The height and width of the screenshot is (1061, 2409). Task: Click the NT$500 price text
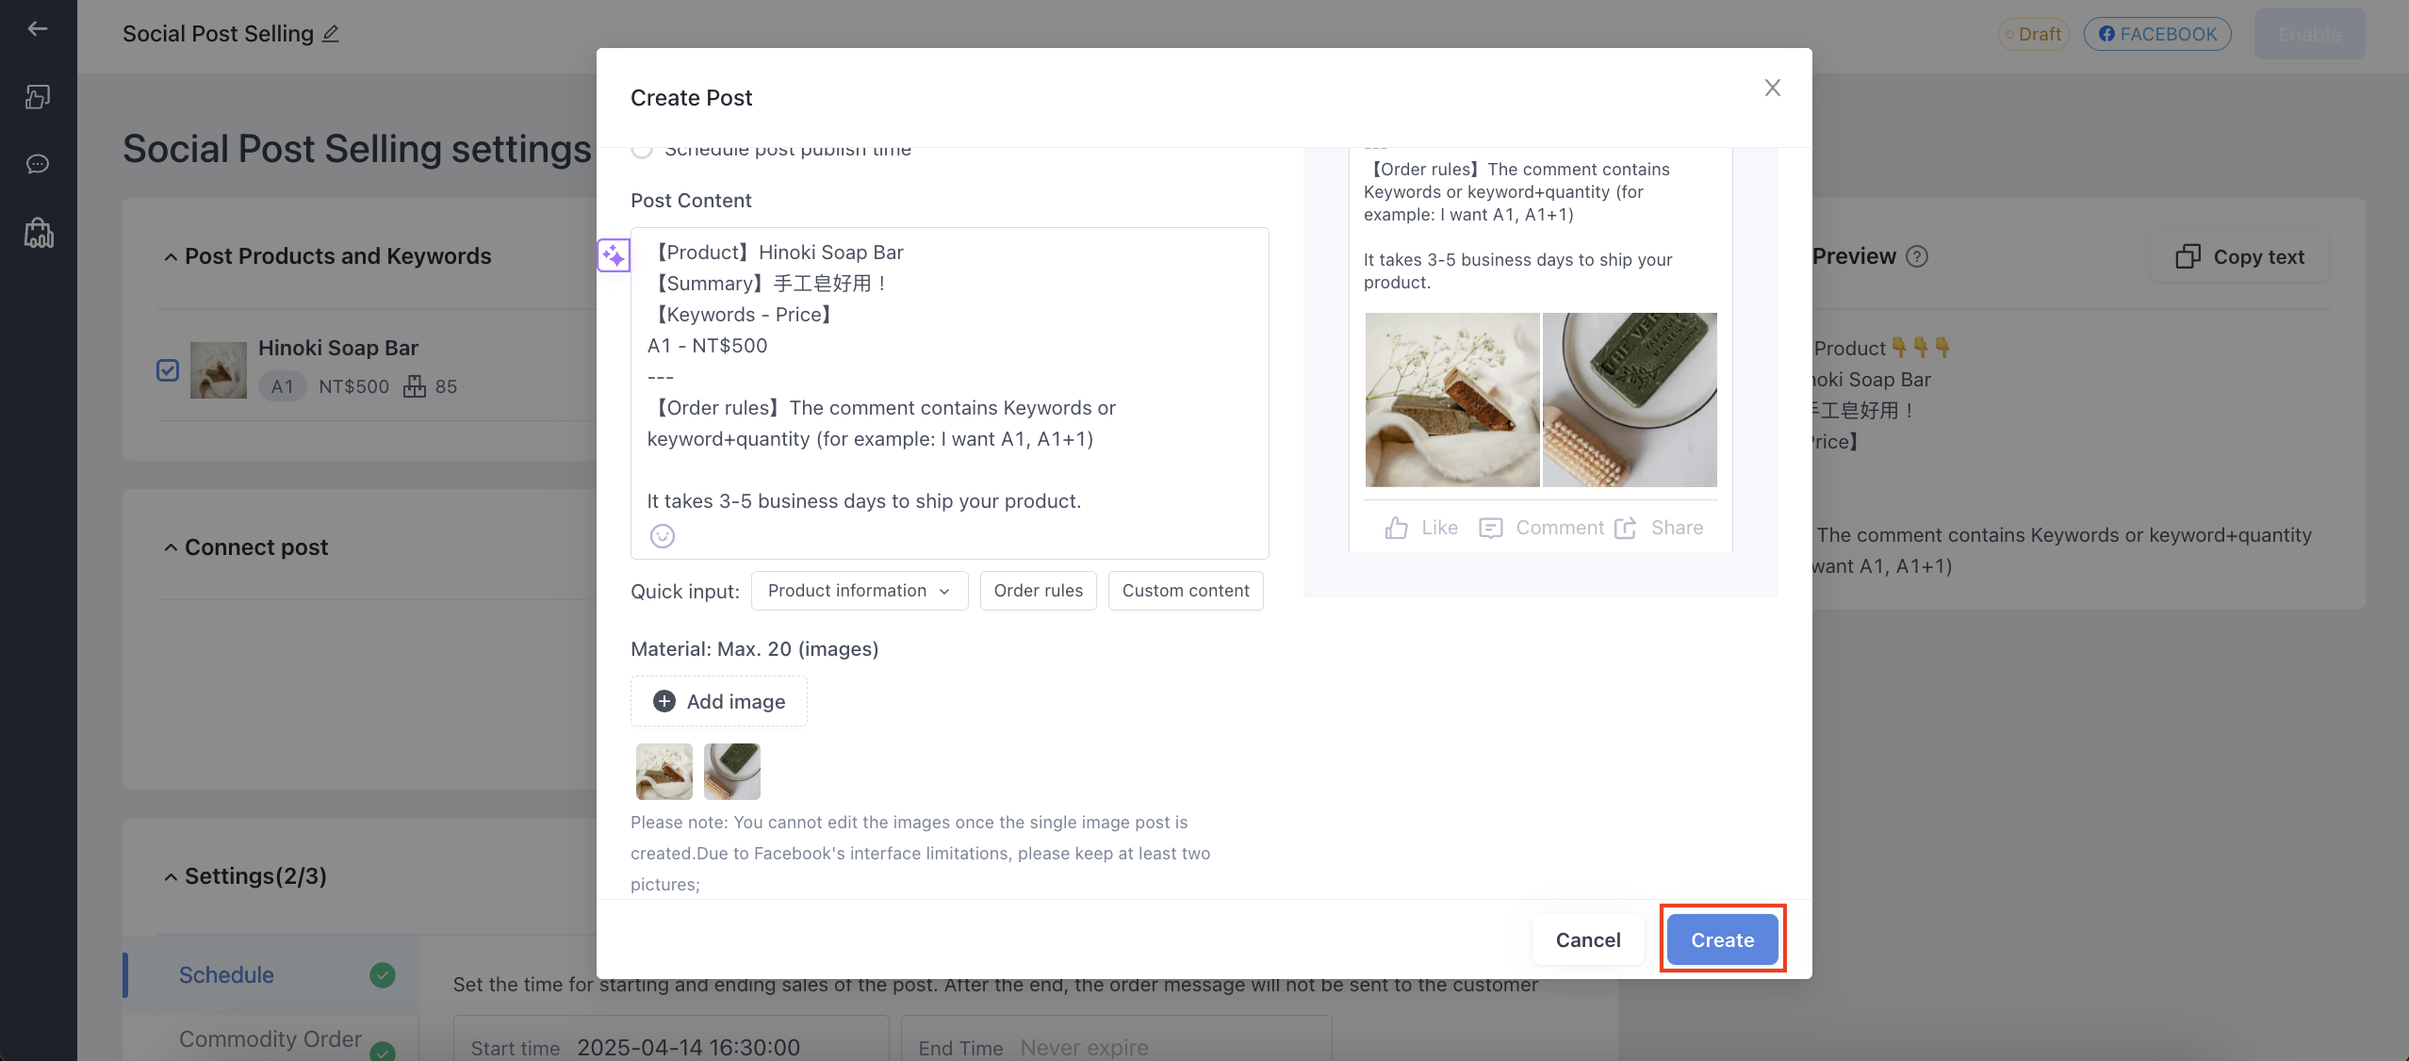353,386
